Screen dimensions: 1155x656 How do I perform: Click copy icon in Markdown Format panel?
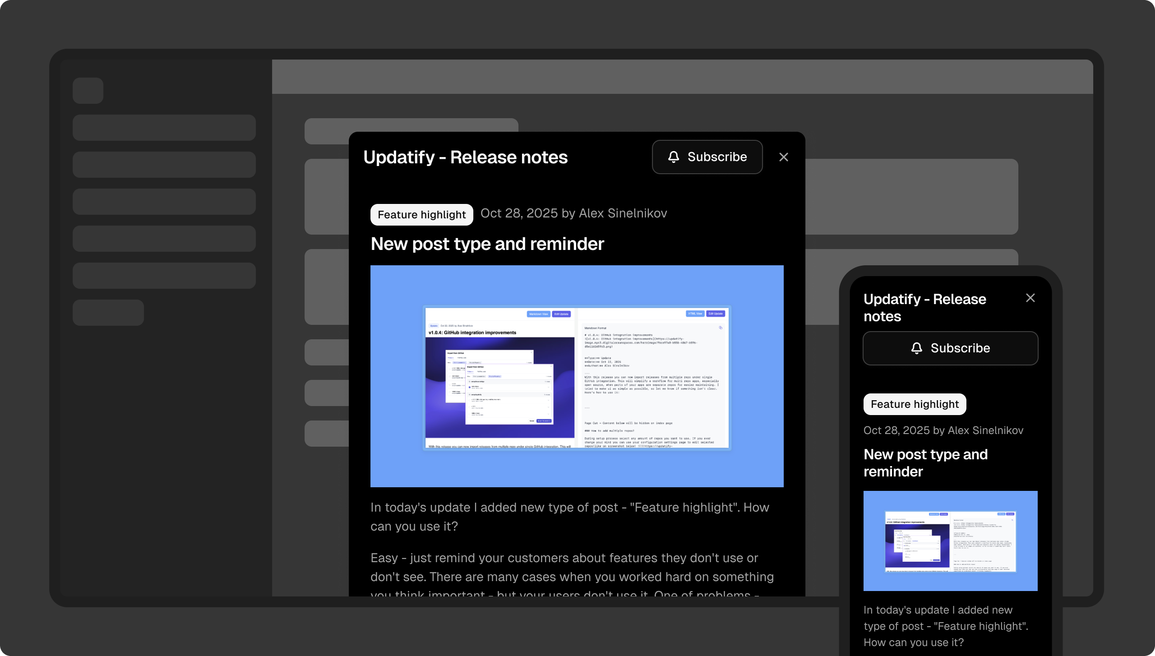[x=721, y=328]
